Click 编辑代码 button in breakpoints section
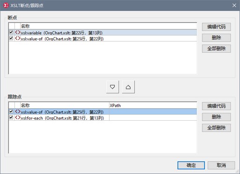Screen dimensions: 240x174 tap(216, 27)
